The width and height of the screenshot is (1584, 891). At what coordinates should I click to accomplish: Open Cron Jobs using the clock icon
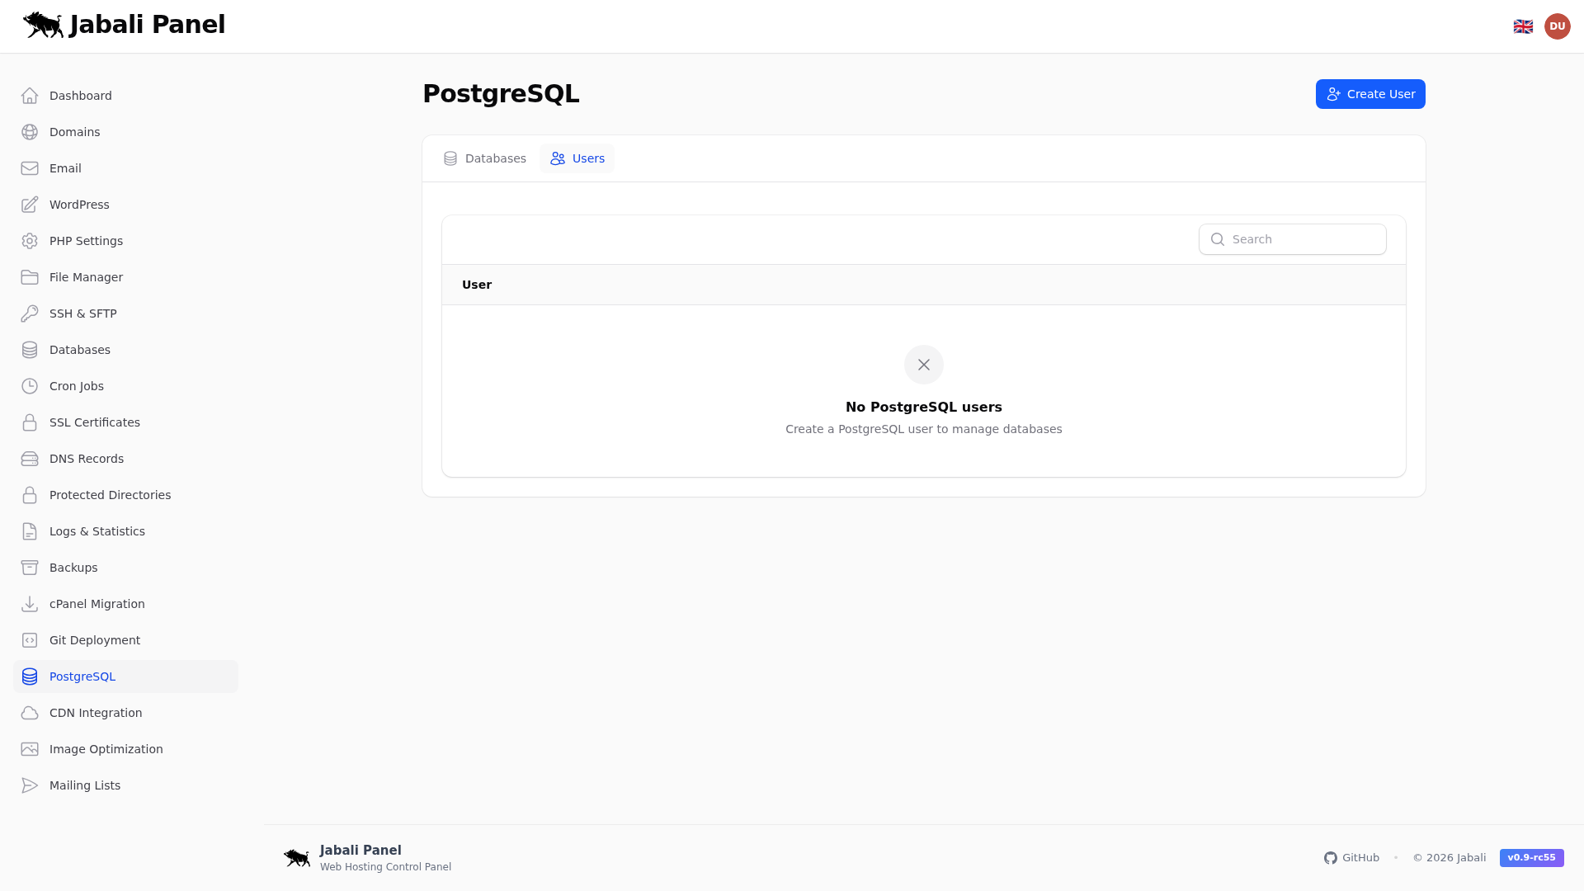(30, 386)
